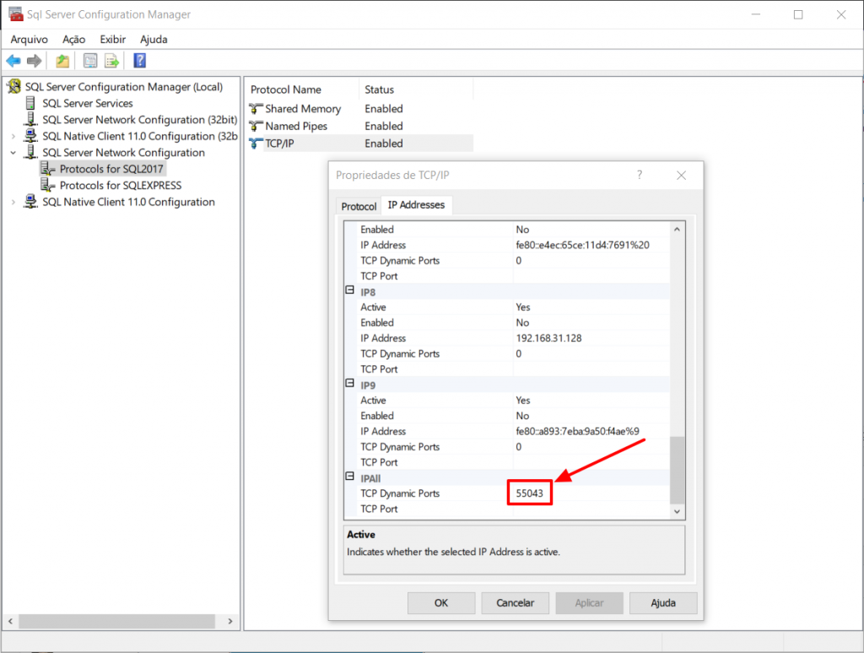The height and width of the screenshot is (653, 864).
Task: Click the tree pane horizontal scrollbar thumb
Action: point(116,621)
